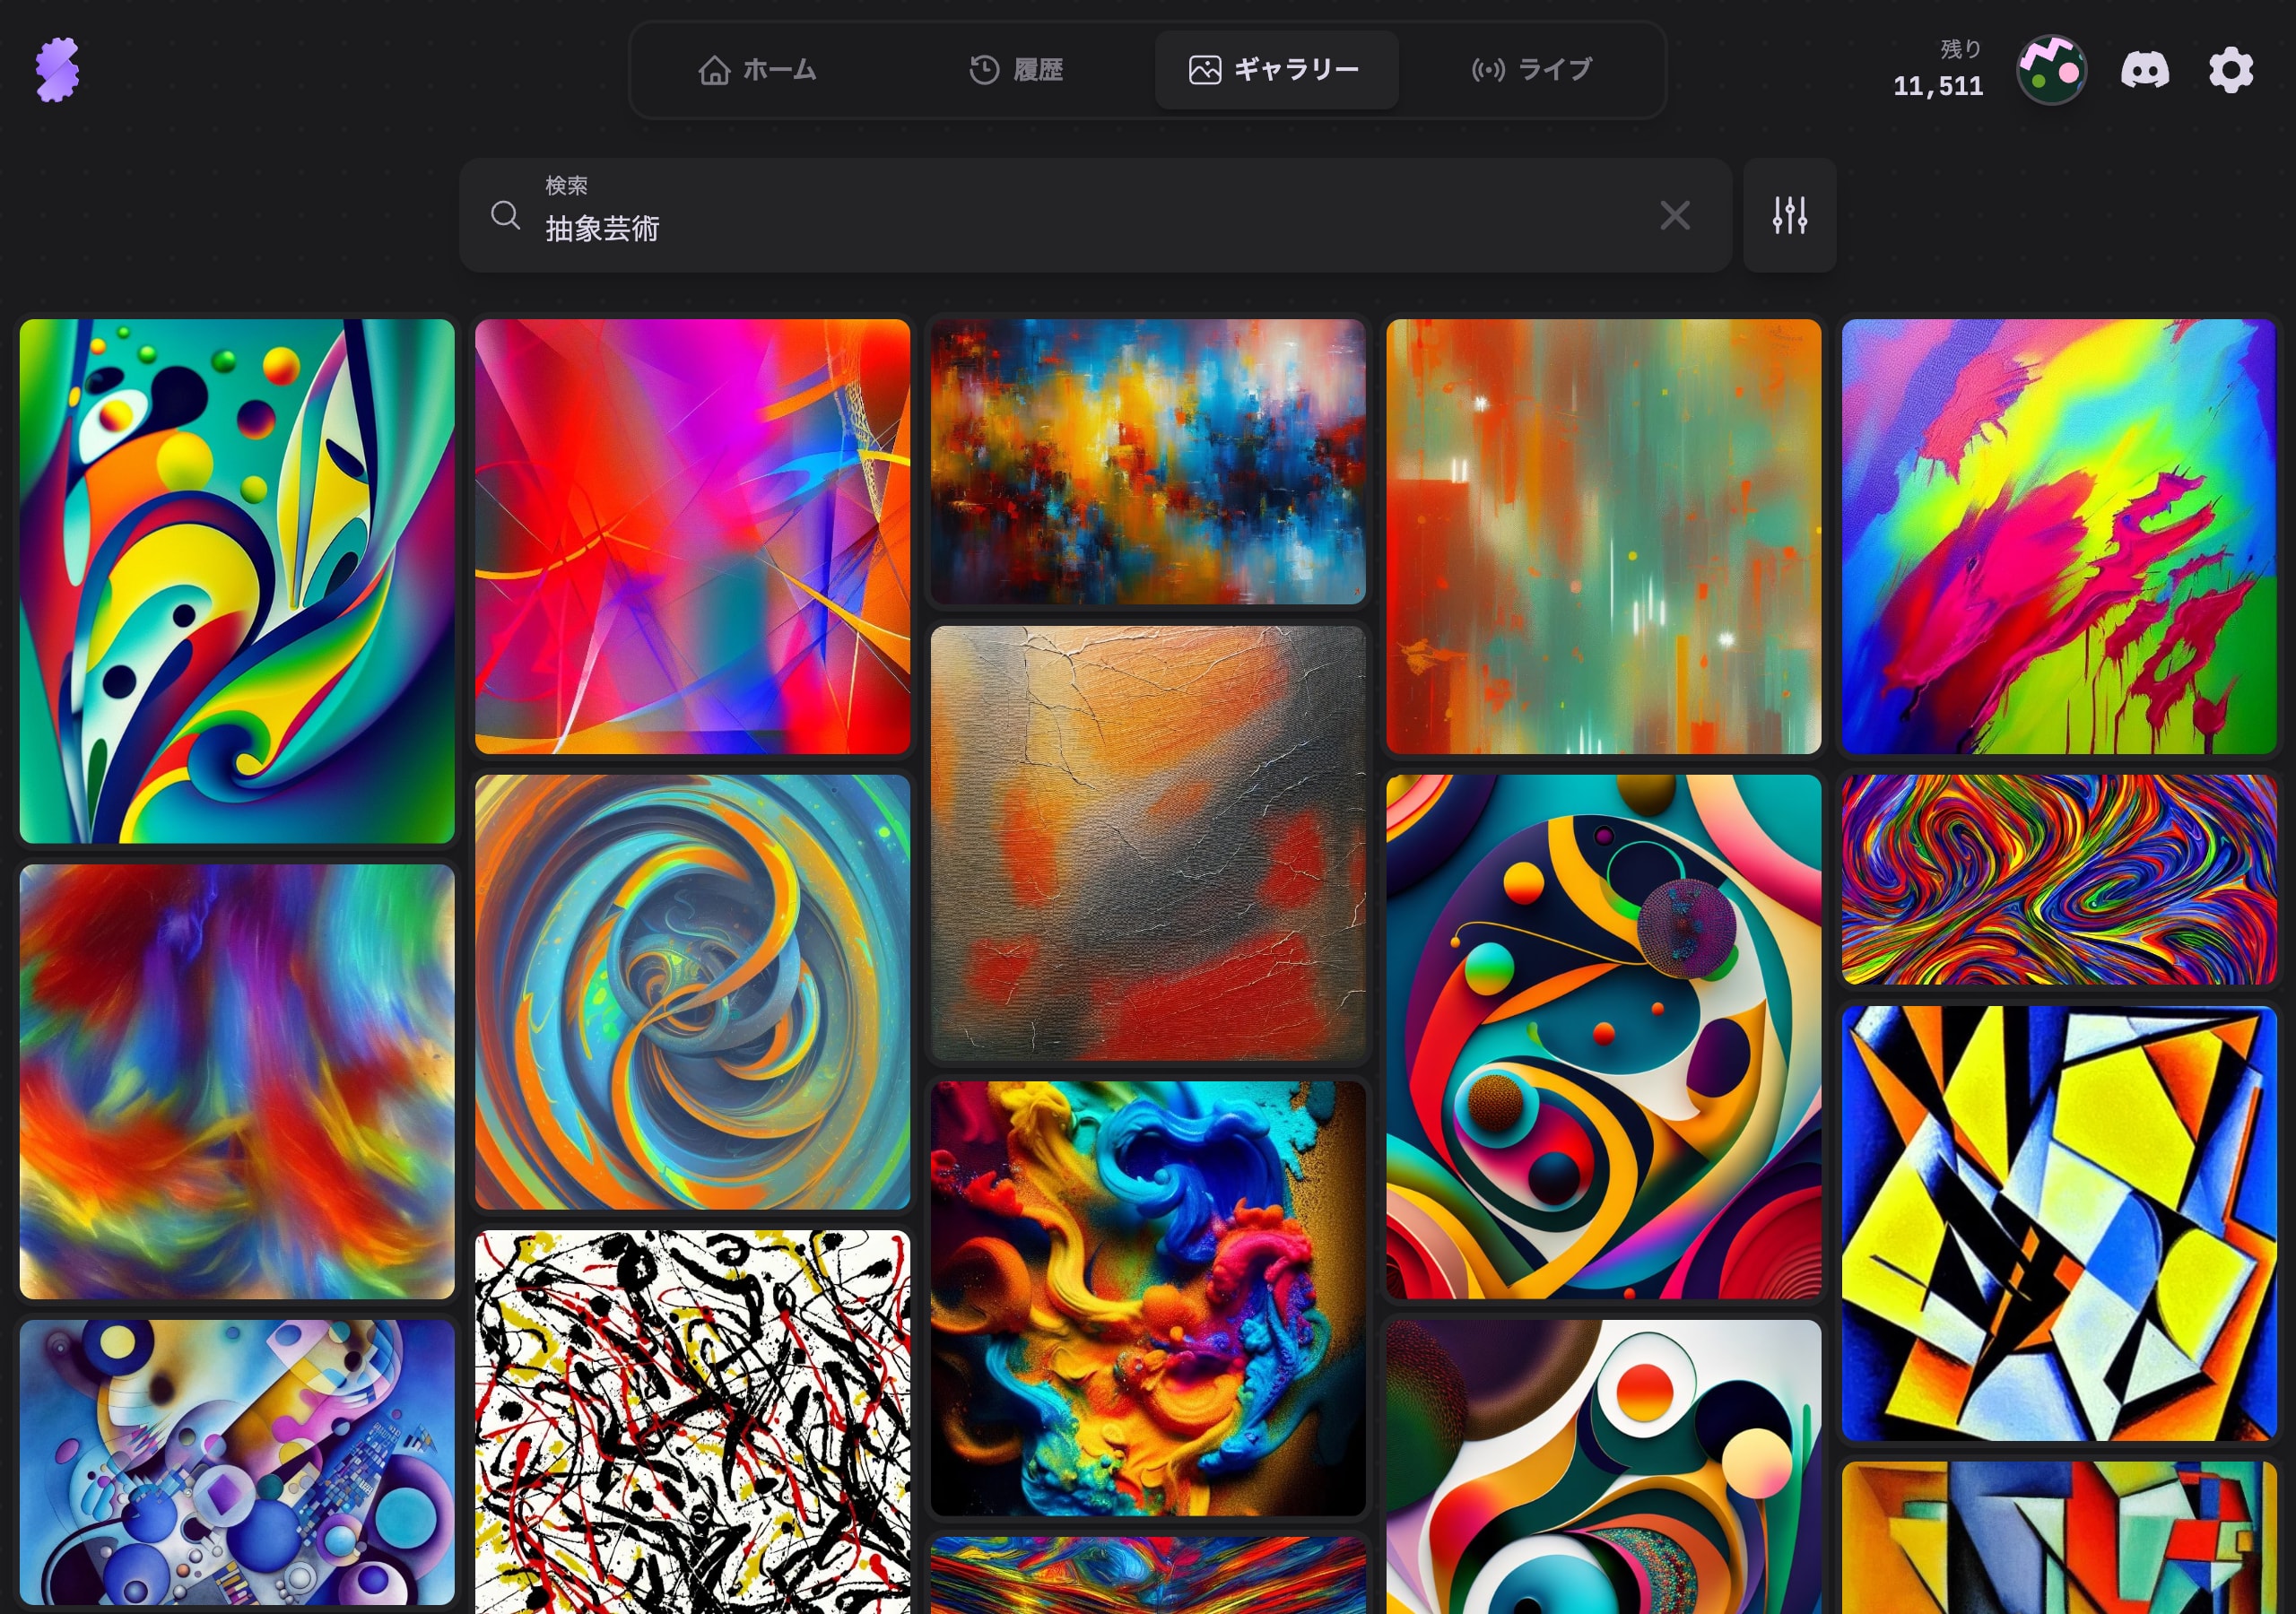Open the Discord icon
2296x1614 pixels.
(2148, 70)
